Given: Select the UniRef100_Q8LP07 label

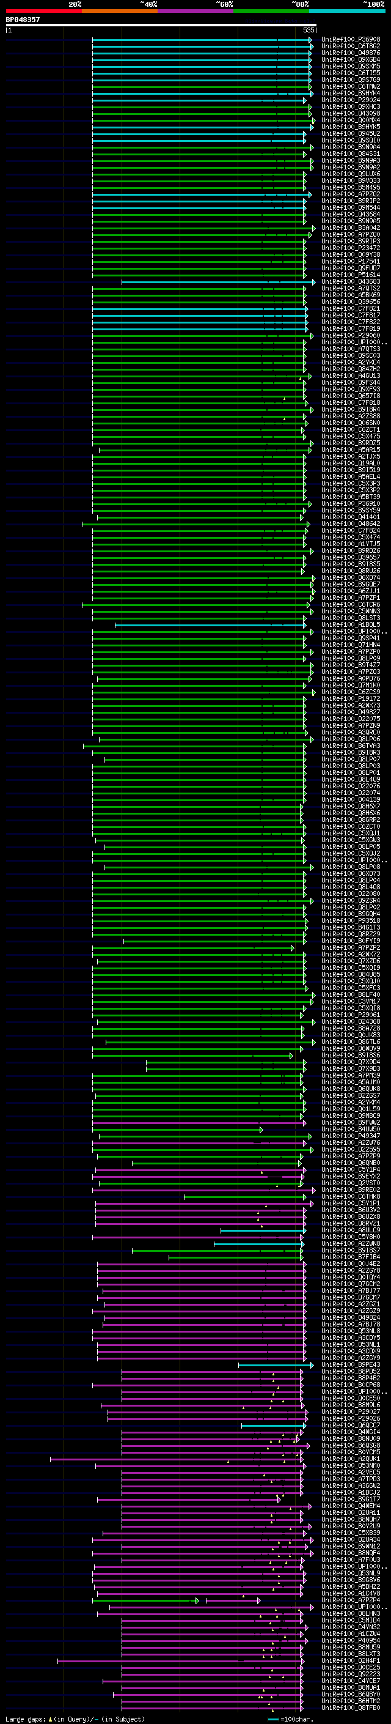Looking at the screenshot, I should pos(351,759).
